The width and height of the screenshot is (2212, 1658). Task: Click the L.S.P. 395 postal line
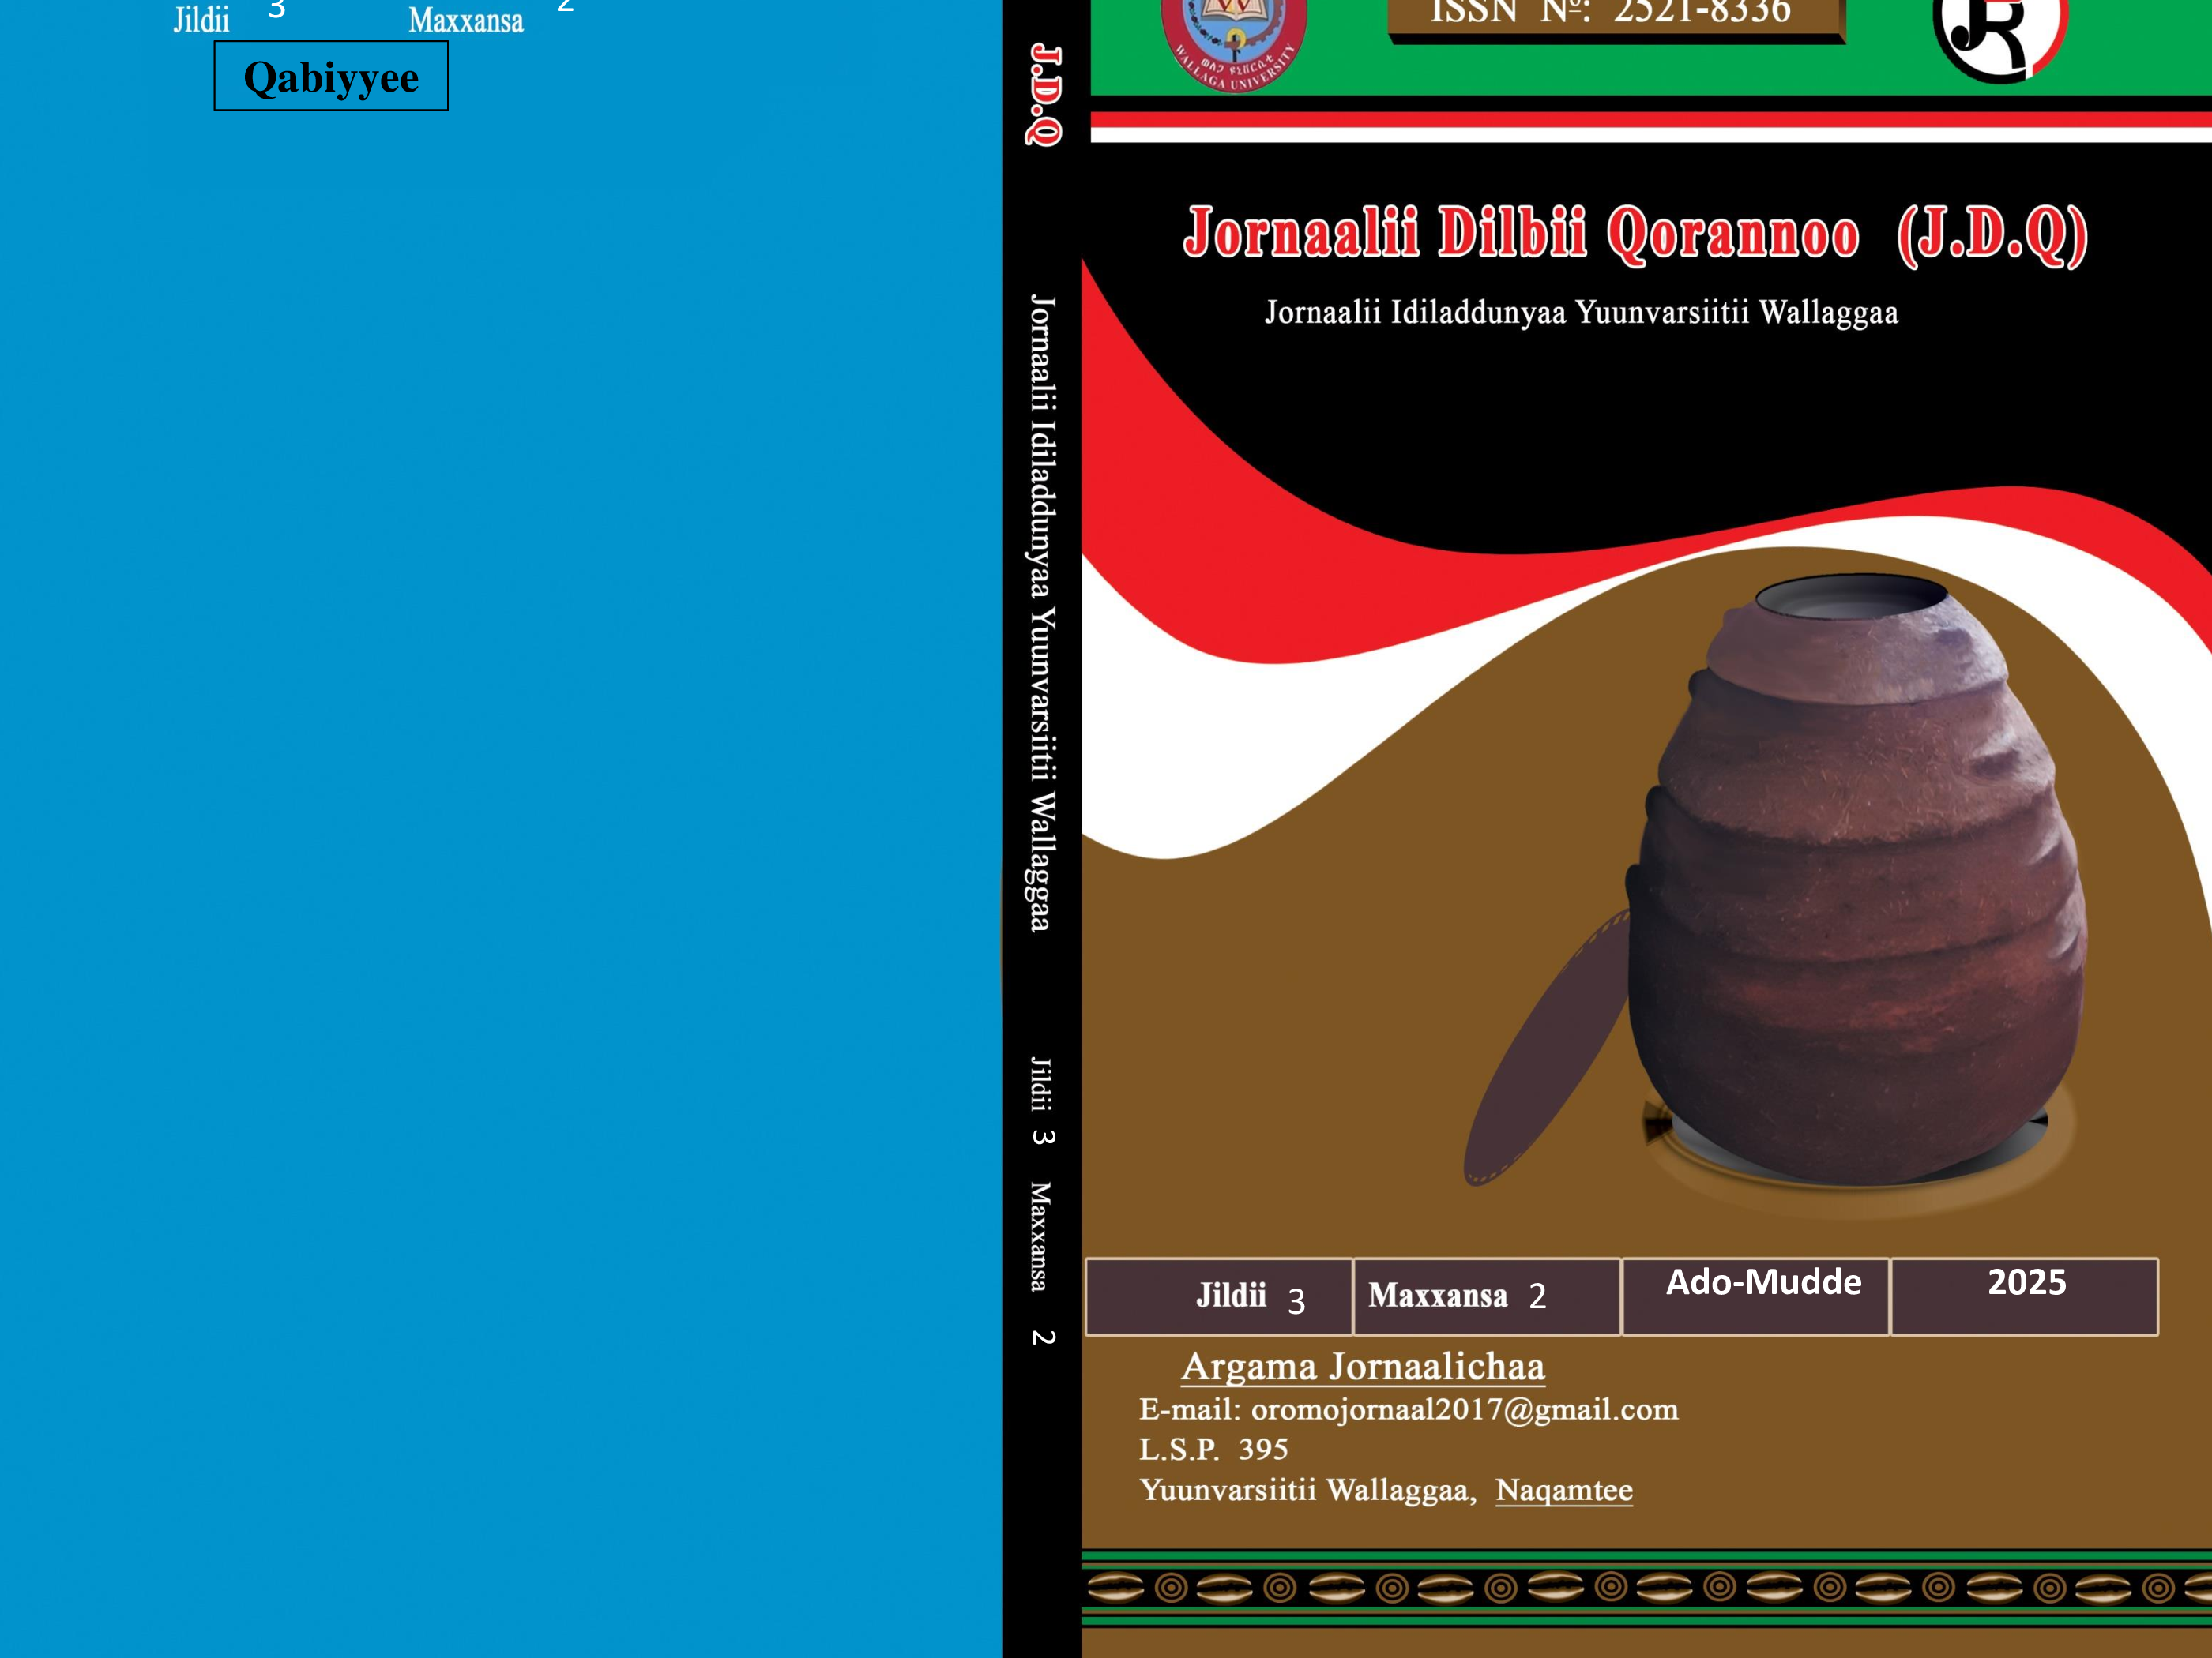1213,1449
